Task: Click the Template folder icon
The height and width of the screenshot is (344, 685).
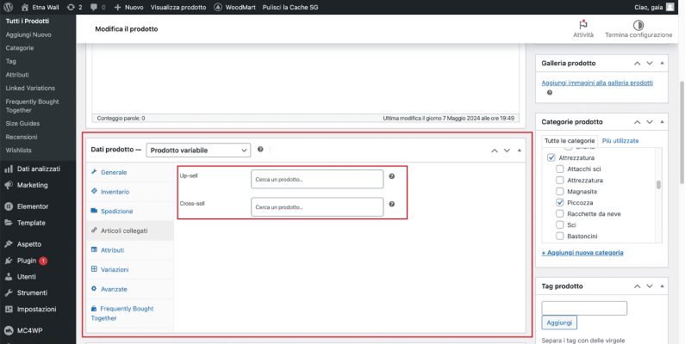Action: point(9,223)
